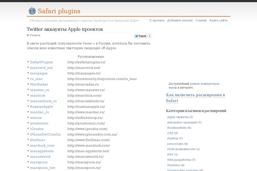Click the http://www.iphonedev.com.ua/ URL text
Image resolution: width=257 pixels, height=171 pixels.
92,135
